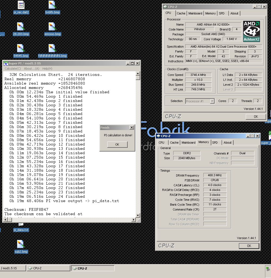The width and height of the screenshot is (271, 278).
Task: Click Super PI vertical scrollbar down arrow
Action: click(138, 215)
